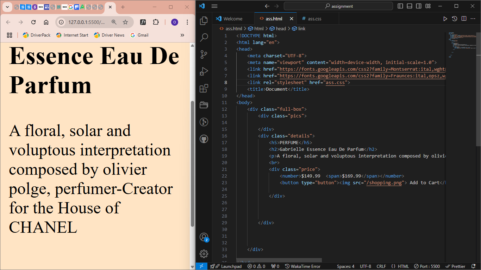Open editor More Actions ellipsis menu
The height and width of the screenshot is (270, 481).
point(473,19)
